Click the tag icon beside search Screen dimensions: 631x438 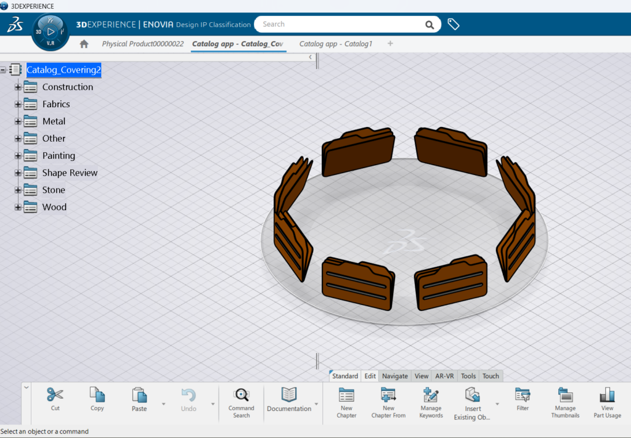(x=454, y=25)
